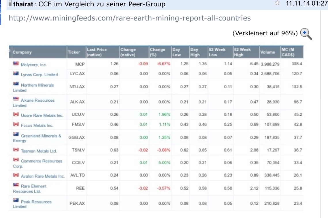Image resolution: width=328 pixels, height=218 pixels.
Task: Sort table by Ticker column header
Action: coord(74,52)
